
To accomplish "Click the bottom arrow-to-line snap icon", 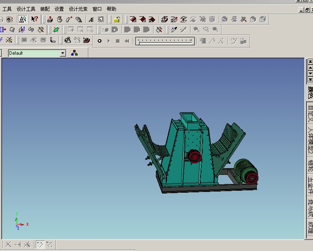I will [x=18, y=244].
